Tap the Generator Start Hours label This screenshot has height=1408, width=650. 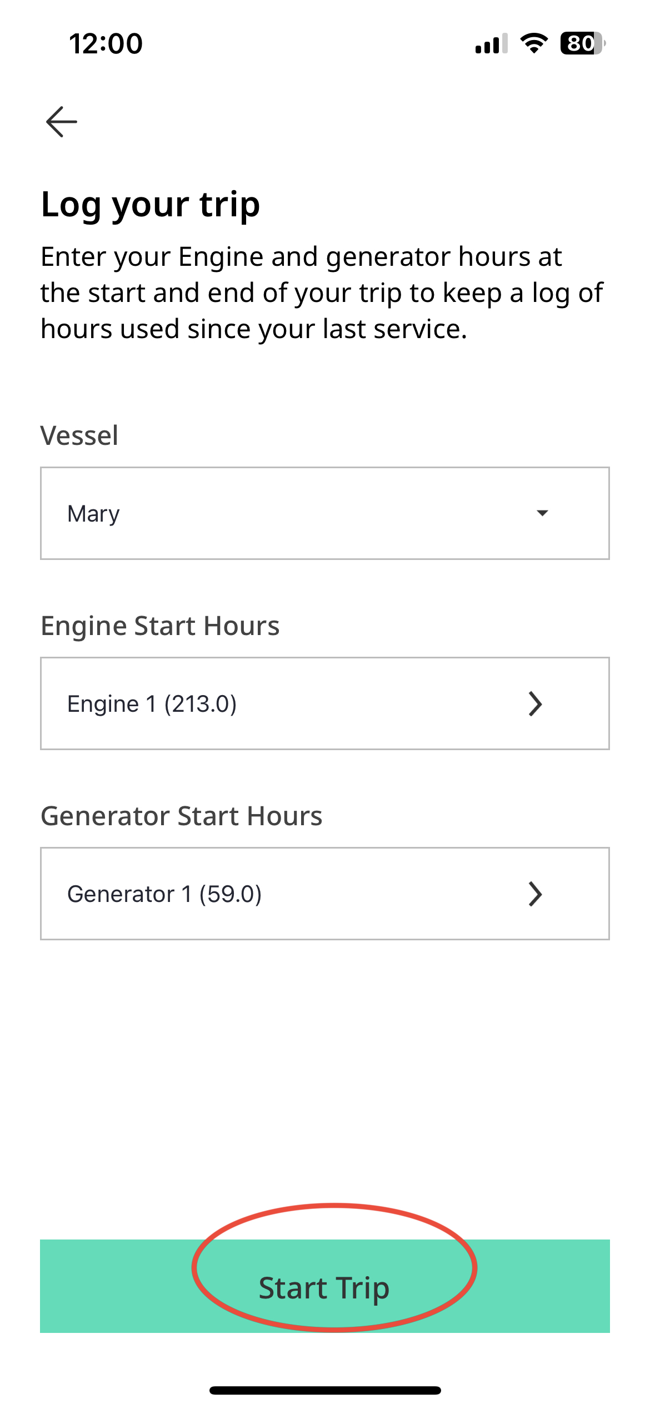pos(182,816)
